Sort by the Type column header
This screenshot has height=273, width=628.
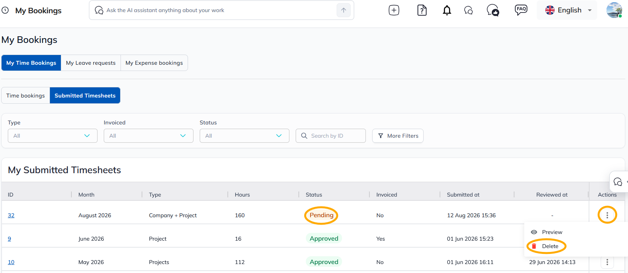pyautogui.click(x=155, y=195)
